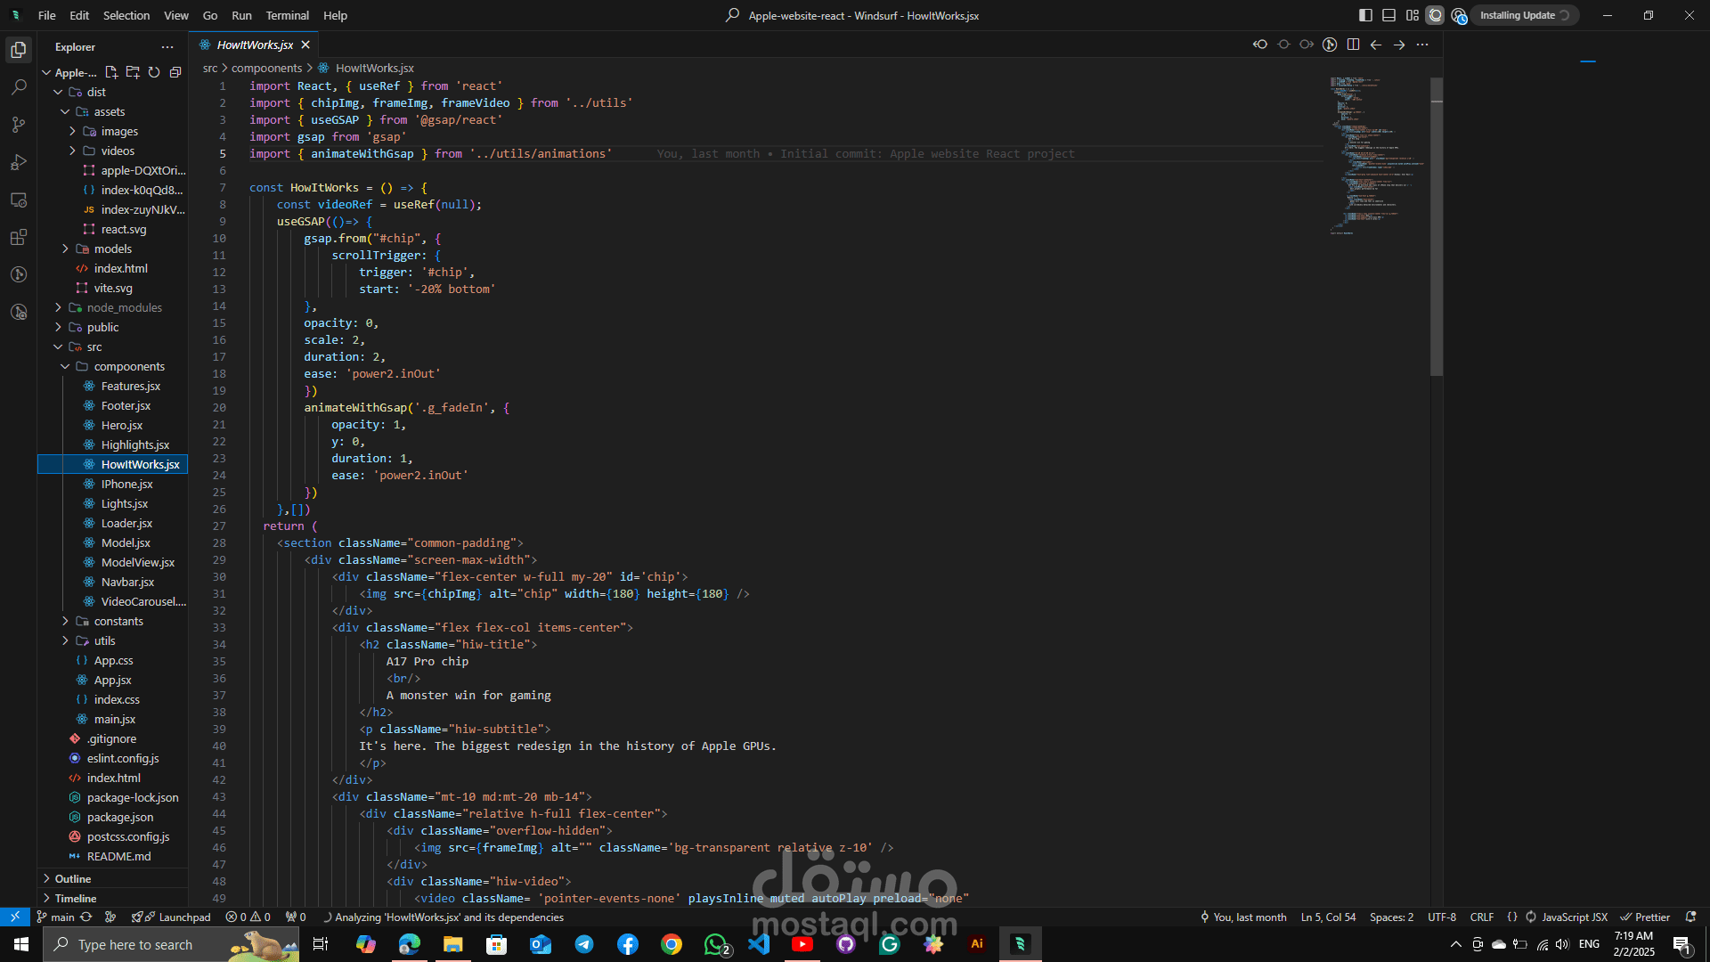
Task: Refresh the Explorer file tree
Action: point(154,72)
